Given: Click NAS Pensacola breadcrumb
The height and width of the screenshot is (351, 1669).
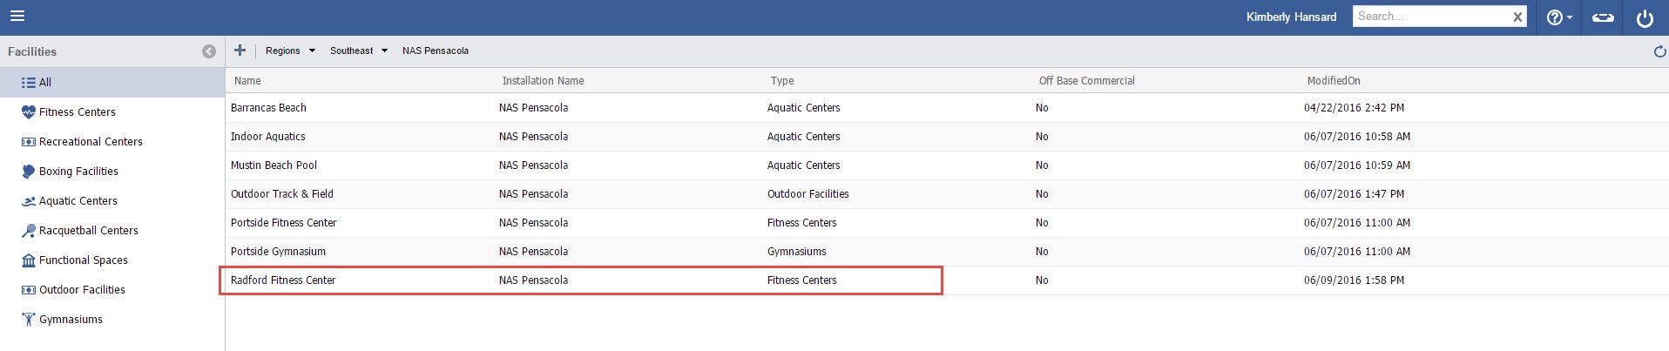Looking at the screenshot, I should (436, 51).
